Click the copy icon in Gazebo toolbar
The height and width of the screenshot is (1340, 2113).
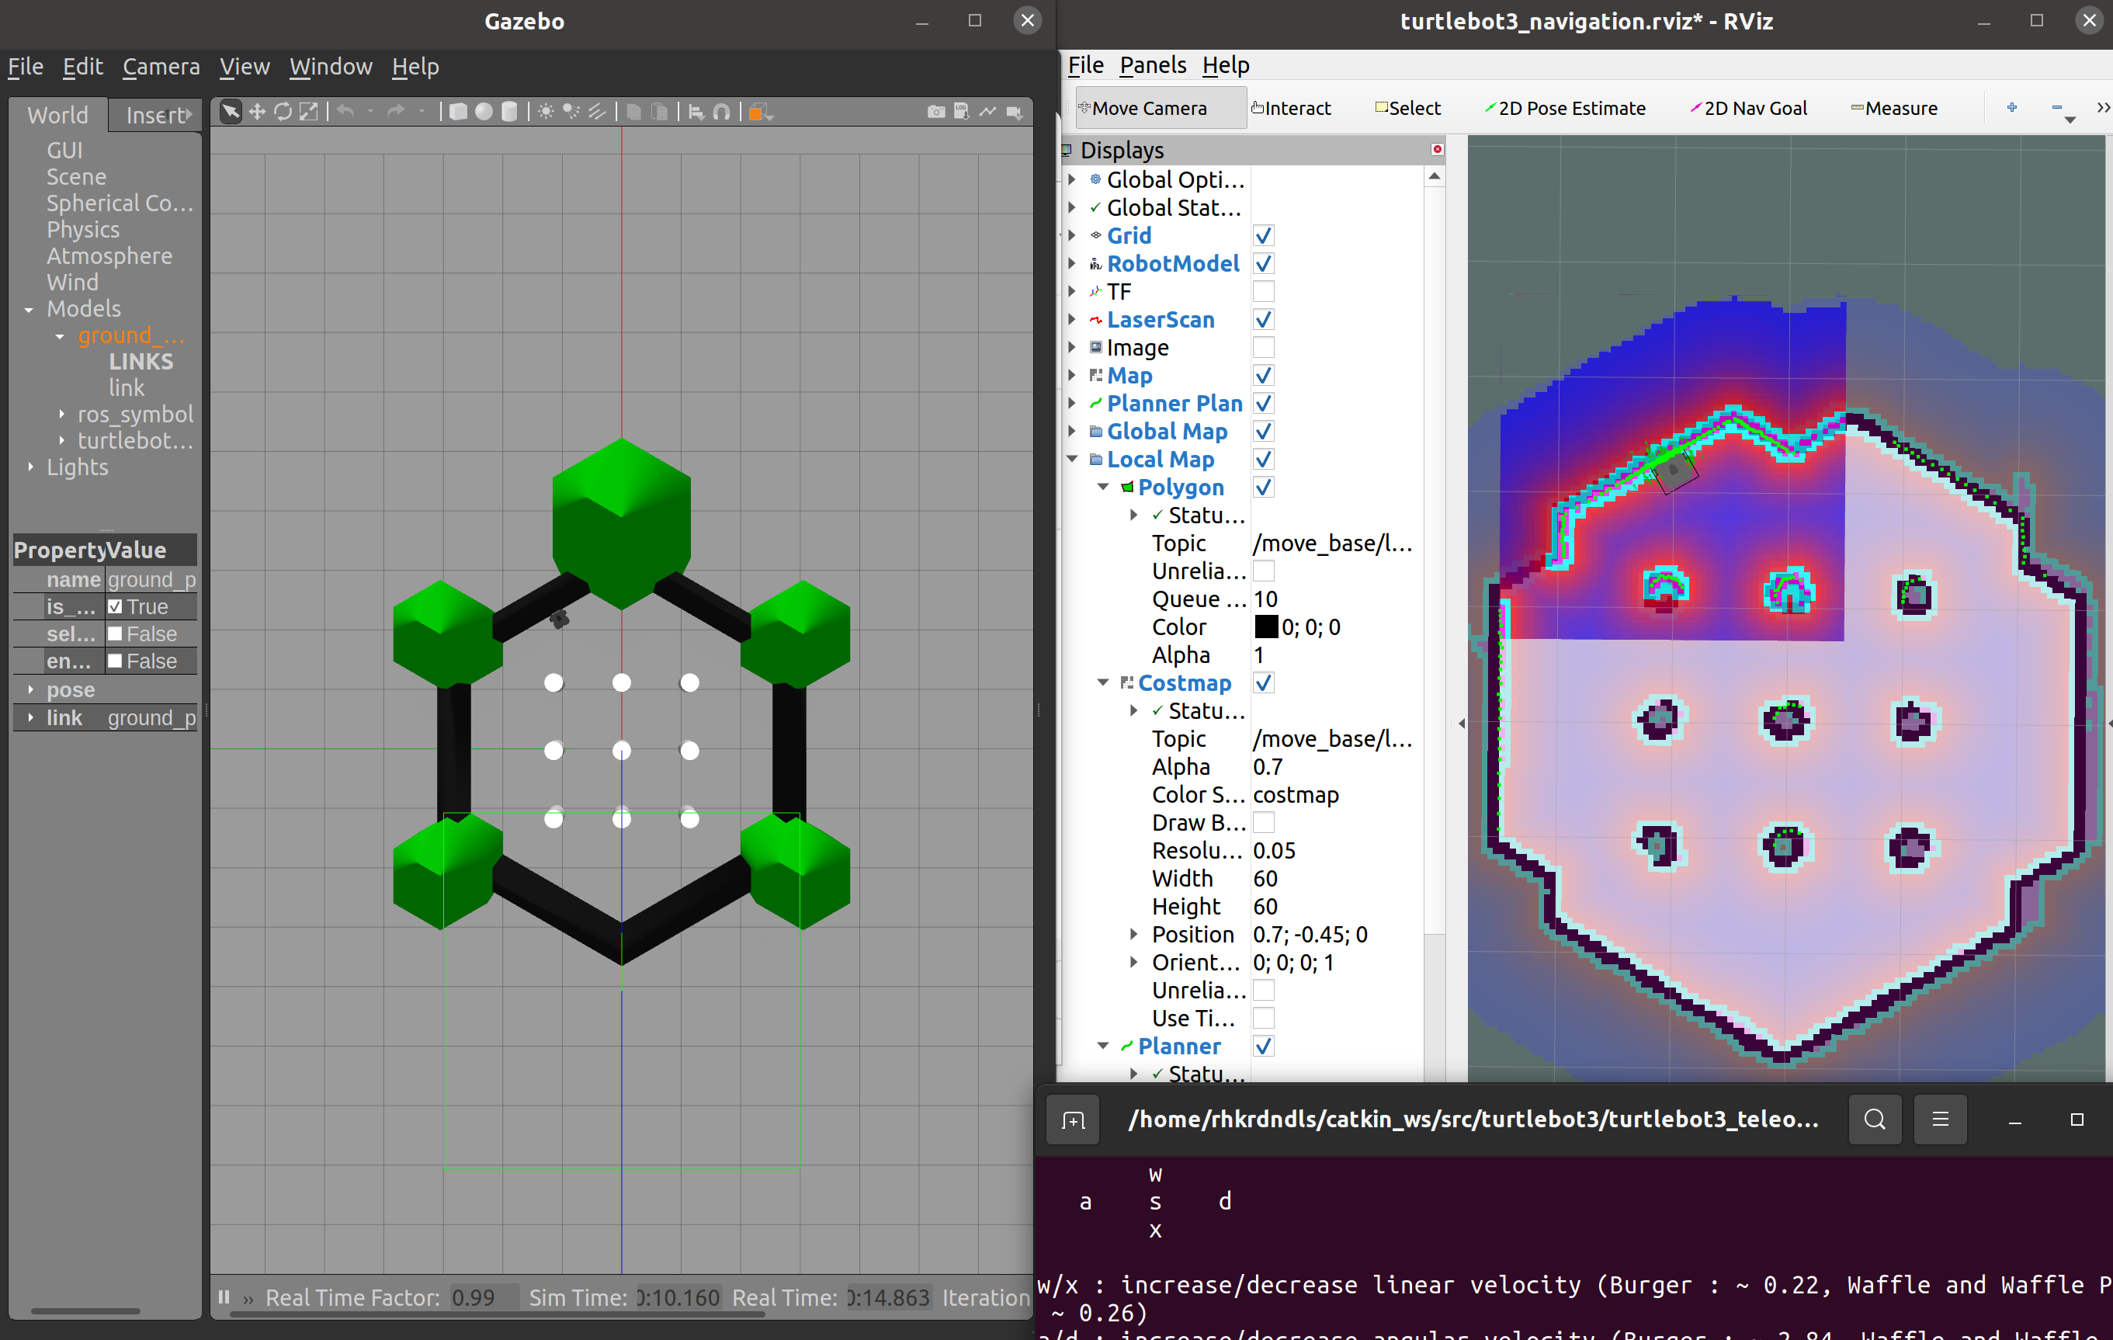coord(633,112)
